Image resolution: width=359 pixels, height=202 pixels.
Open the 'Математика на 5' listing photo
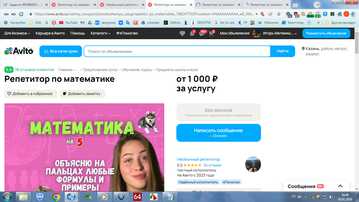(84, 147)
